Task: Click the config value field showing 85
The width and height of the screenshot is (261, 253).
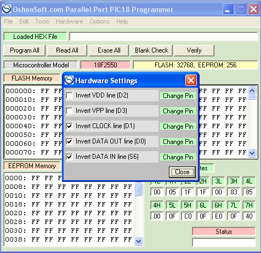Action: [x=249, y=192]
